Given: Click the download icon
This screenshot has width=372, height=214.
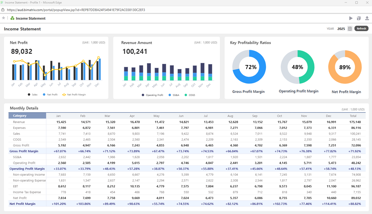Looking at the screenshot, I should point(367,18).
